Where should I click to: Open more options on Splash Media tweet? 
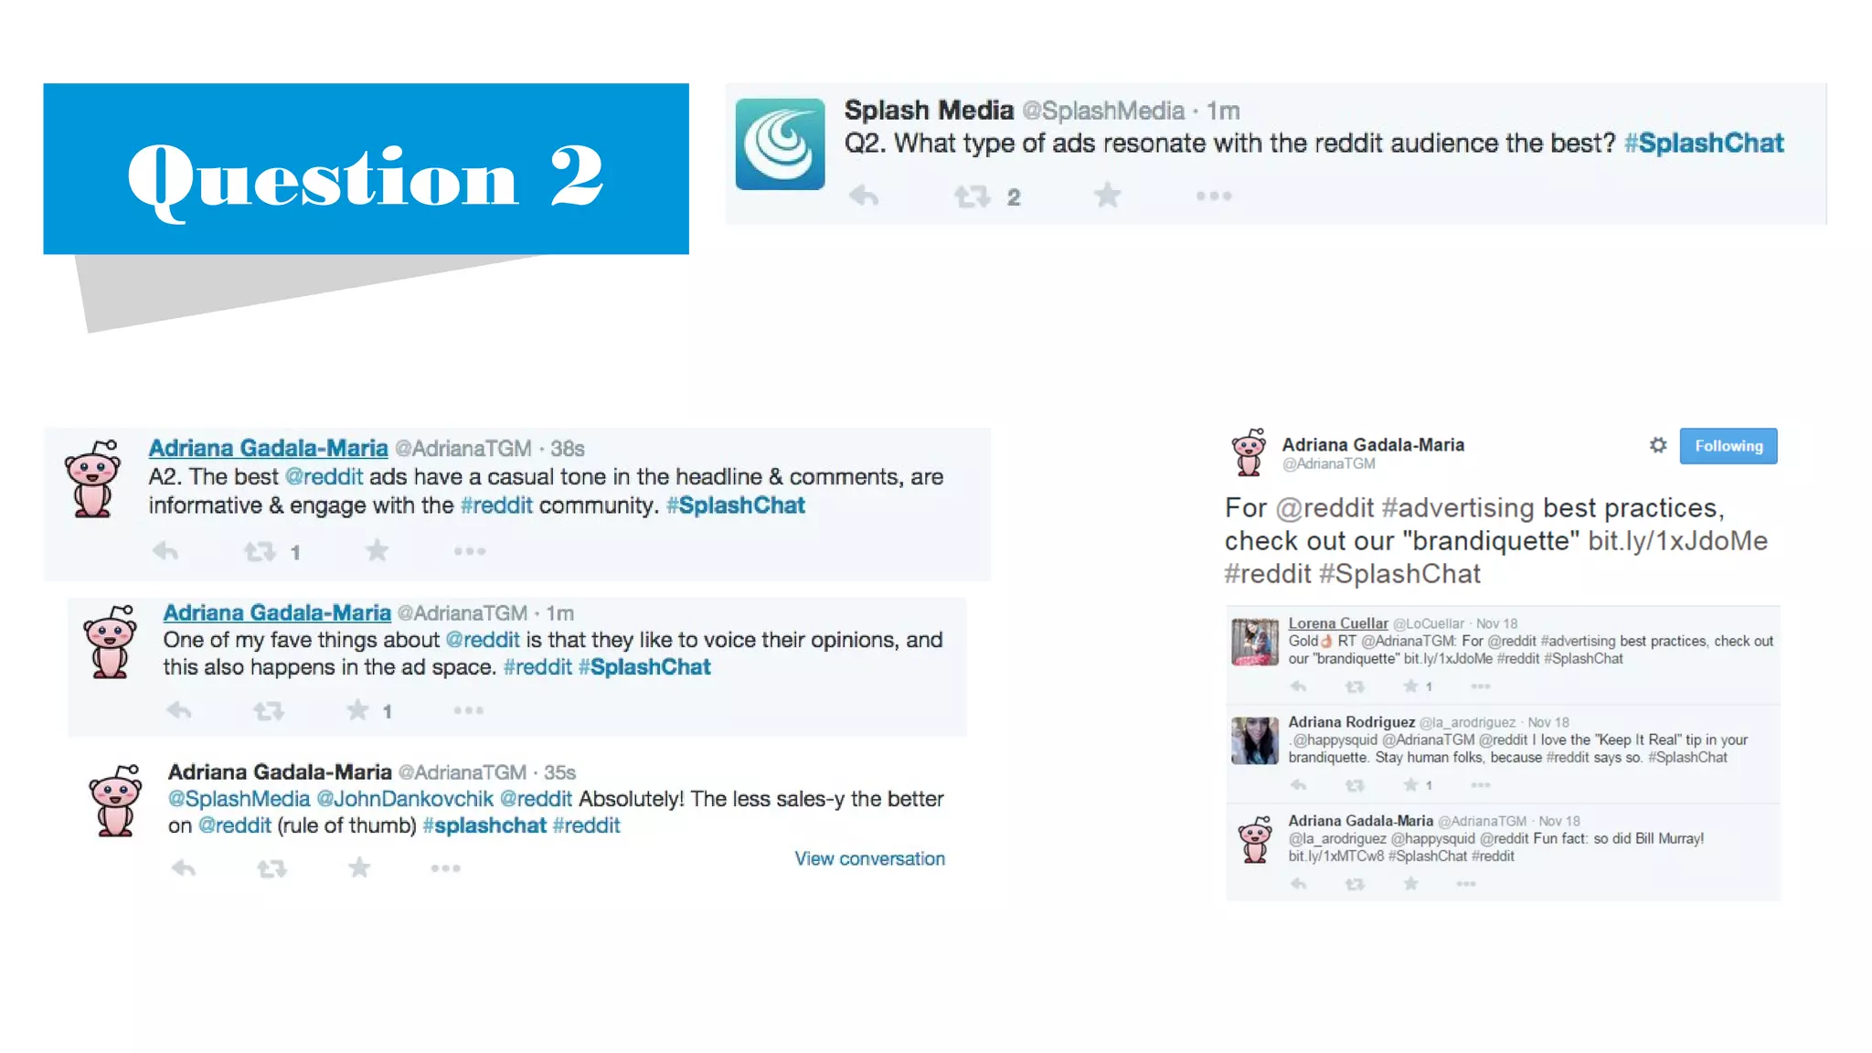pos(1214,196)
